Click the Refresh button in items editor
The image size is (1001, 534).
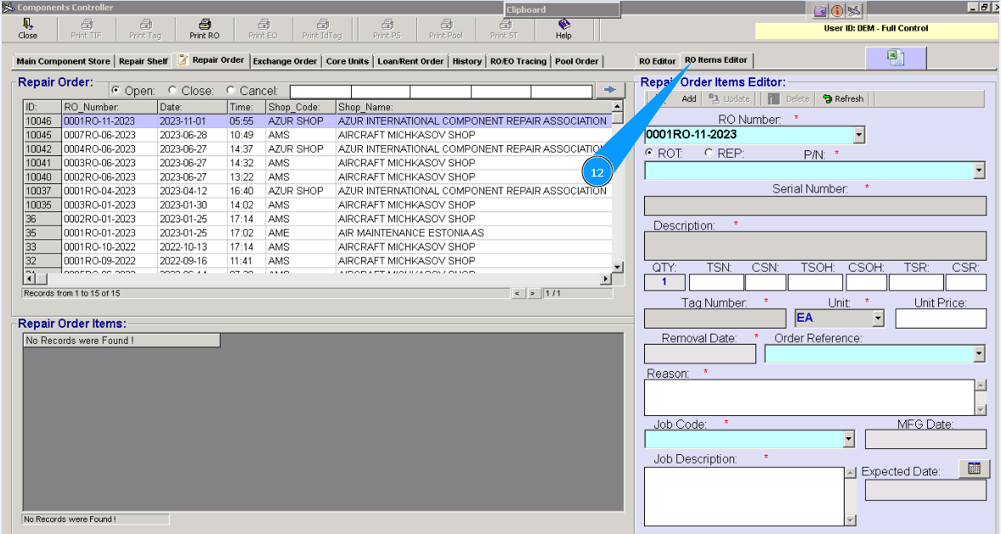(x=842, y=99)
